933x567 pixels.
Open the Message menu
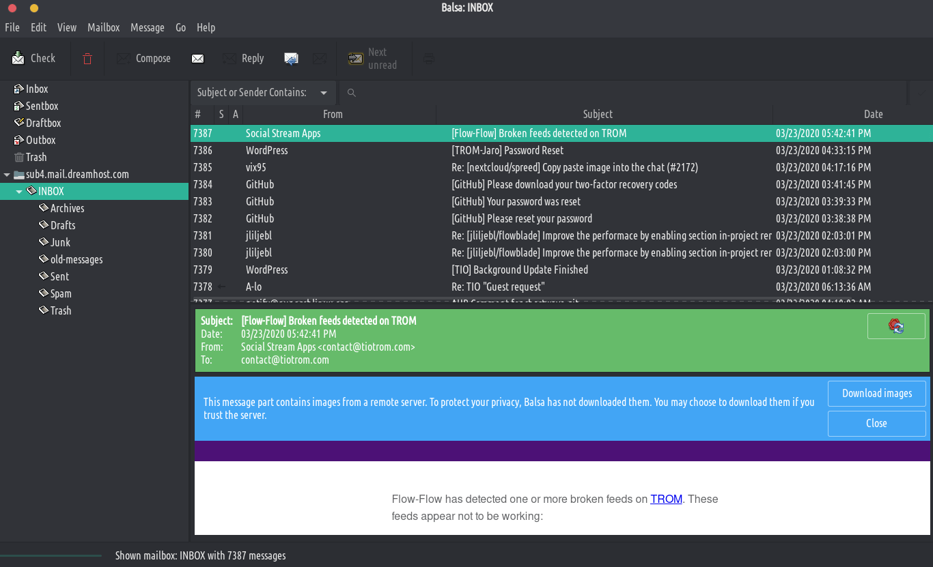click(x=147, y=27)
